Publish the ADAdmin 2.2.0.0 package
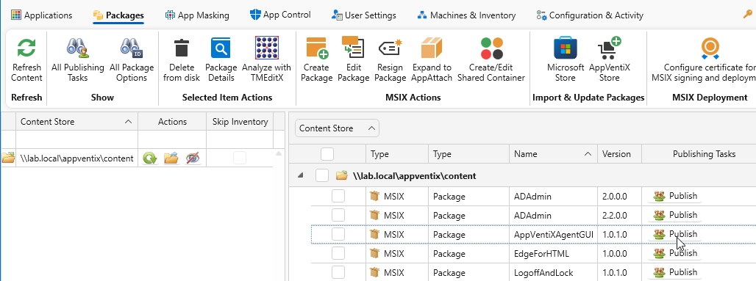 click(x=675, y=215)
